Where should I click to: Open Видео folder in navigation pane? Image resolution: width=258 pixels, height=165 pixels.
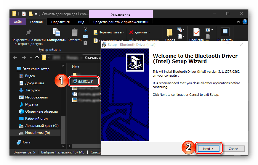30,76
